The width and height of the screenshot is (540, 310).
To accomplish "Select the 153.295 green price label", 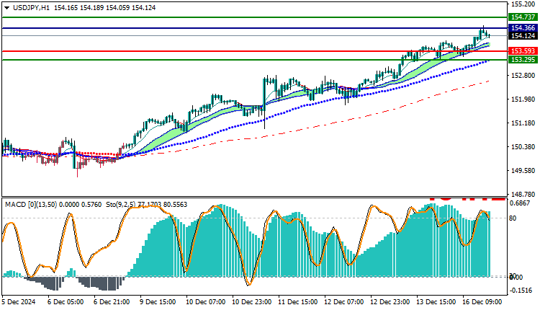I will pos(523,60).
